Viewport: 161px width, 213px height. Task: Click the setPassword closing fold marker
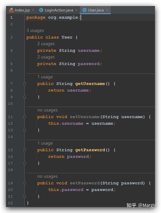[25, 196]
